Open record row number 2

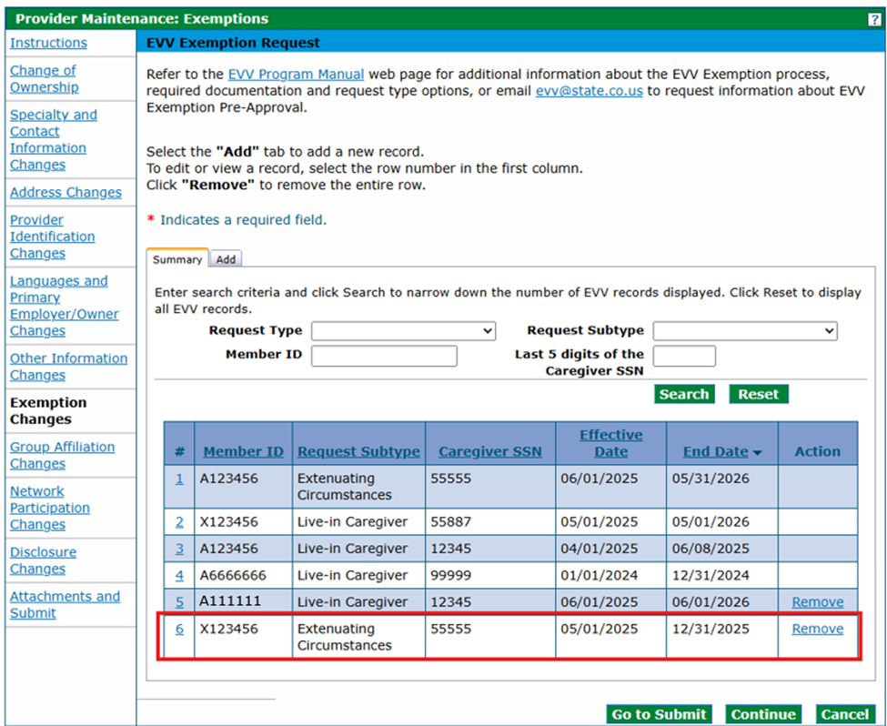click(x=179, y=521)
